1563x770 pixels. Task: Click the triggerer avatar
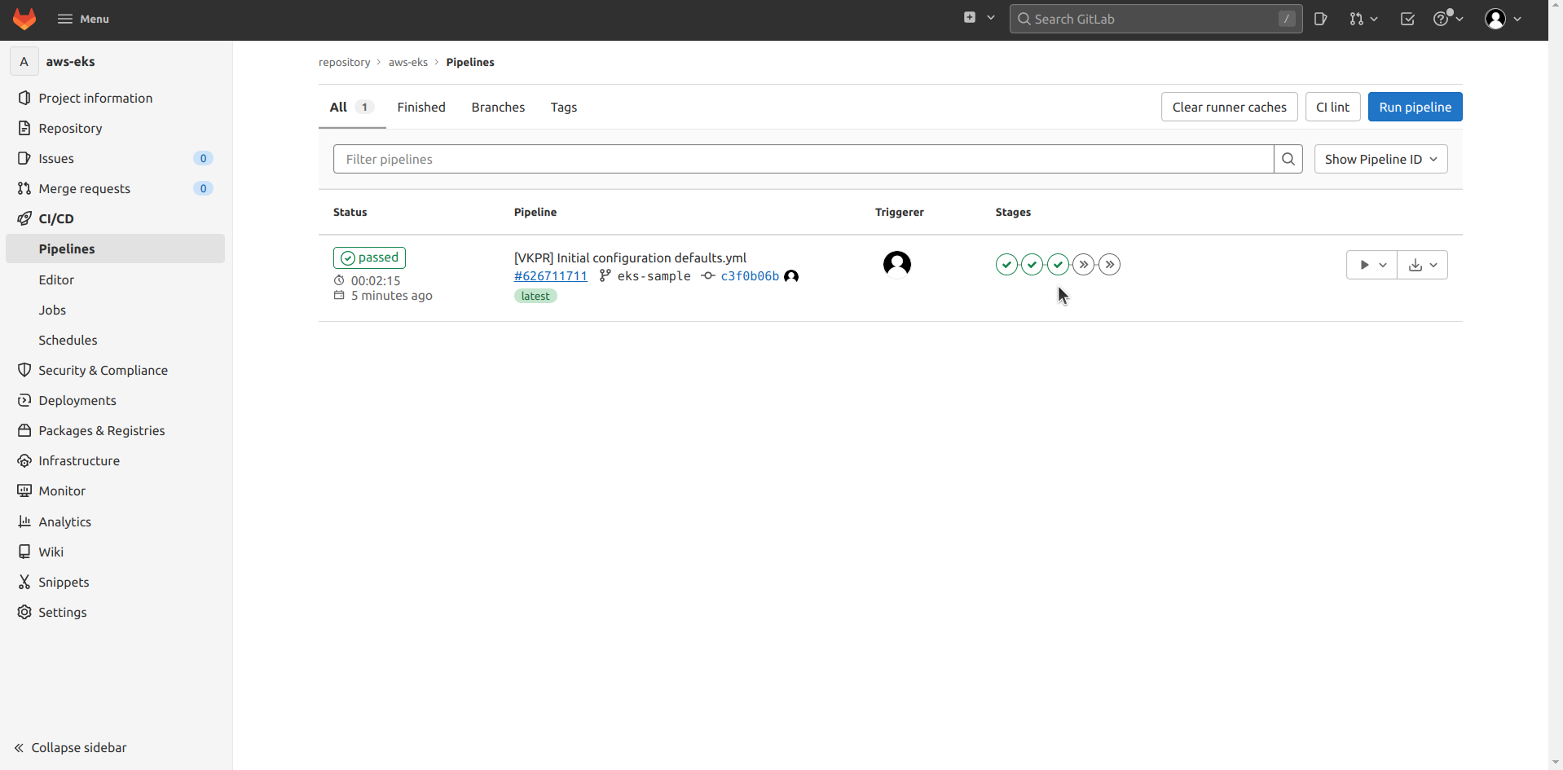(897, 264)
